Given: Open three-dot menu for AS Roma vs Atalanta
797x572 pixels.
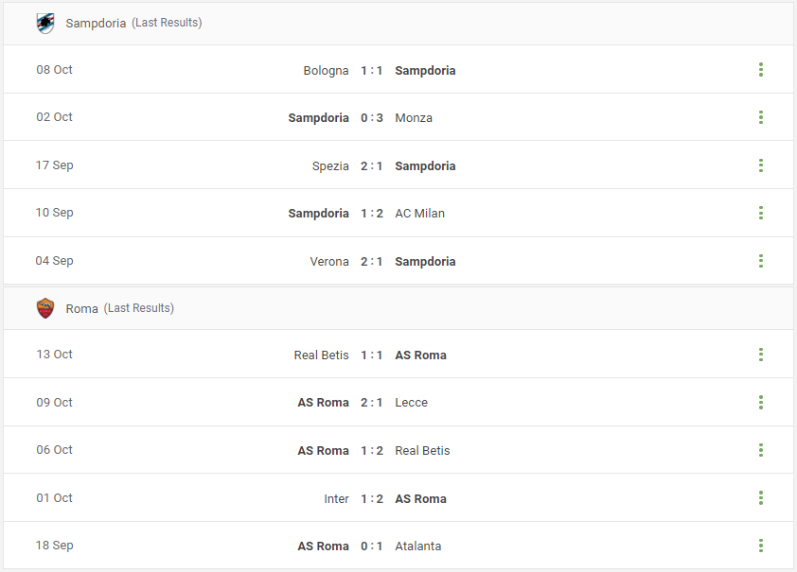Looking at the screenshot, I should click(x=760, y=546).
